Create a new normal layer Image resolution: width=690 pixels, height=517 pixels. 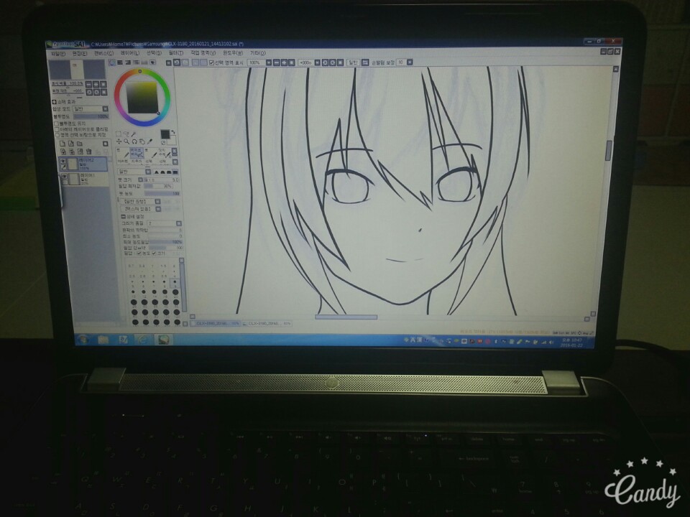point(62,144)
